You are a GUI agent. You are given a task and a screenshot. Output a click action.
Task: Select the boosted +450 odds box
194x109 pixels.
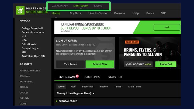pos(138,64)
